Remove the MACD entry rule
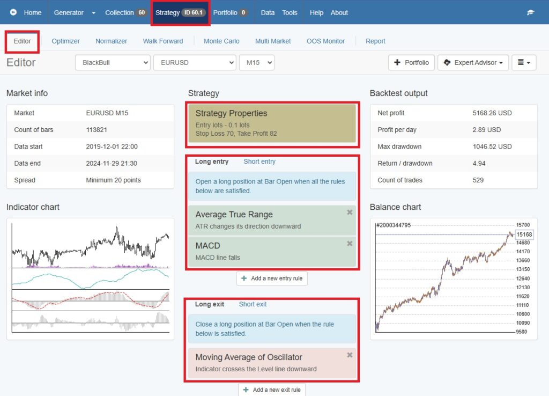Viewport: 549px width, 396px height. click(x=350, y=244)
